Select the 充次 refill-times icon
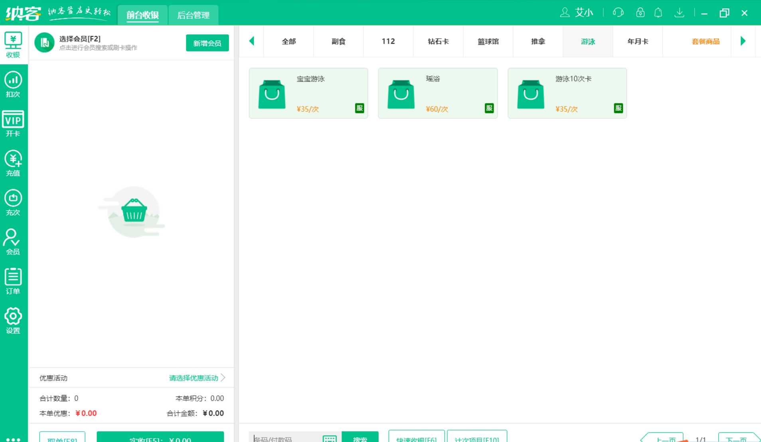Screen dimensions: 761x442 [x=13, y=202]
